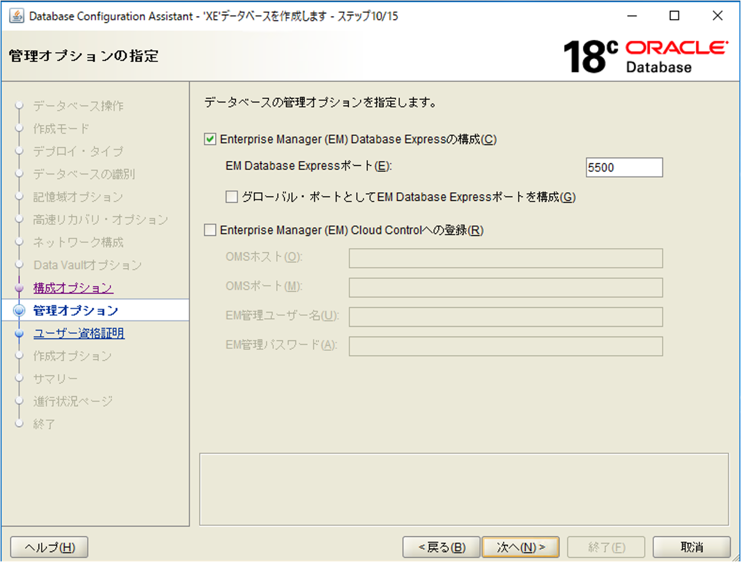741x562 pixels.
Task: Click the ヘルプ(H) button
Action: 49,547
